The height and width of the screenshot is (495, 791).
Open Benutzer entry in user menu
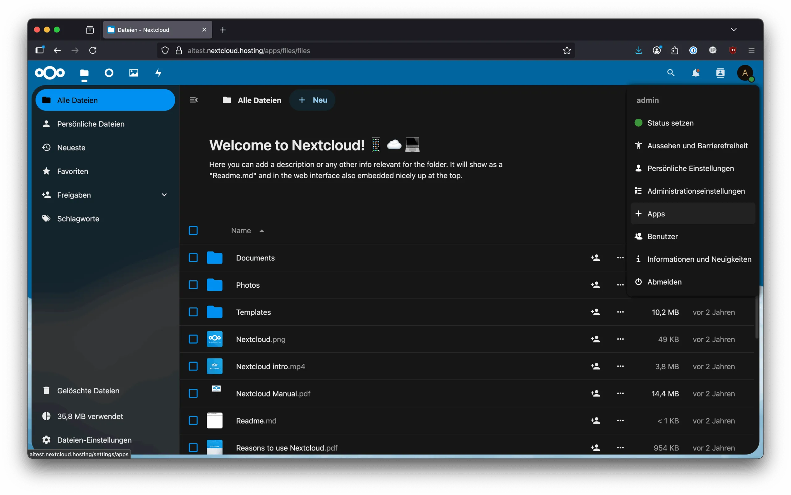coord(693,237)
